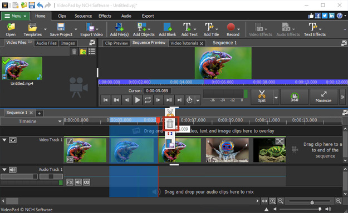
Task: Open the playback speed dropdown arrow
Action: coord(198,100)
